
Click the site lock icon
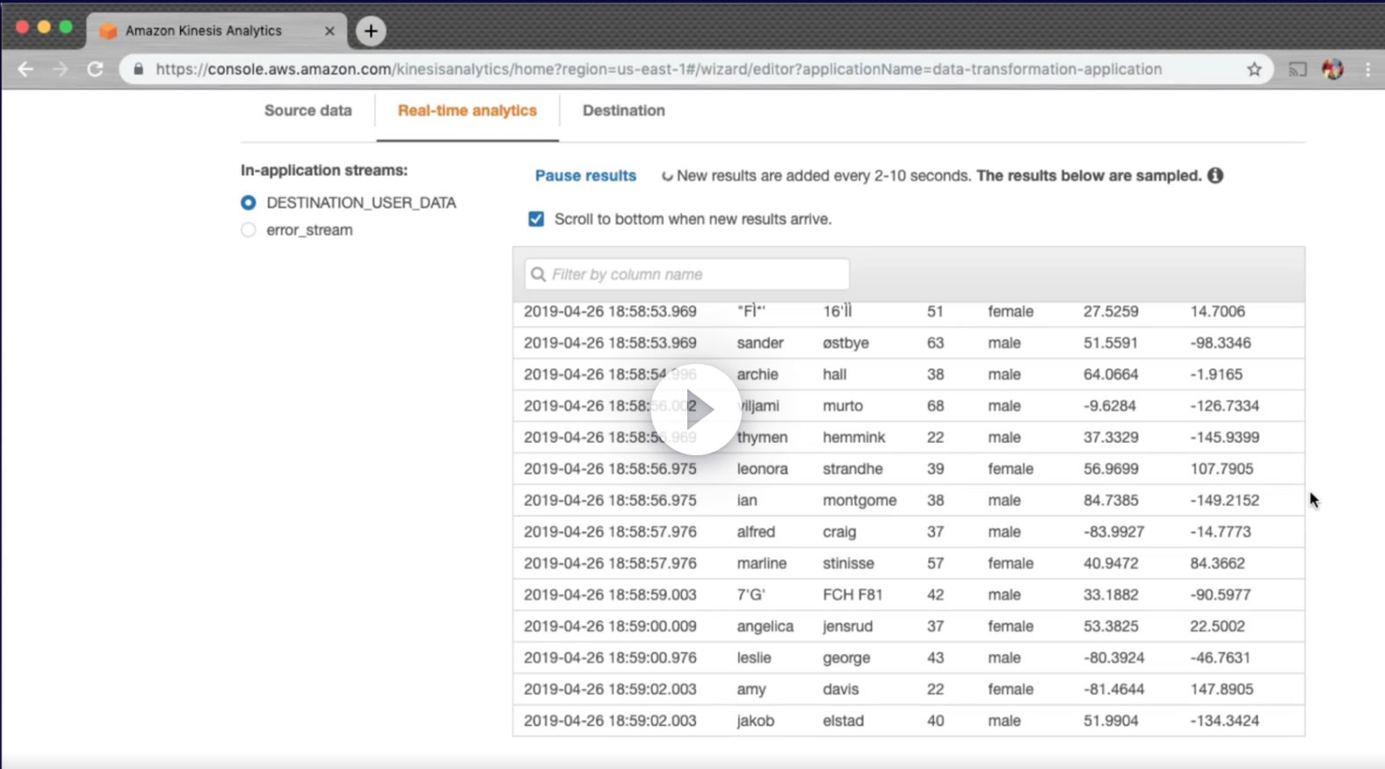click(138, 69)
